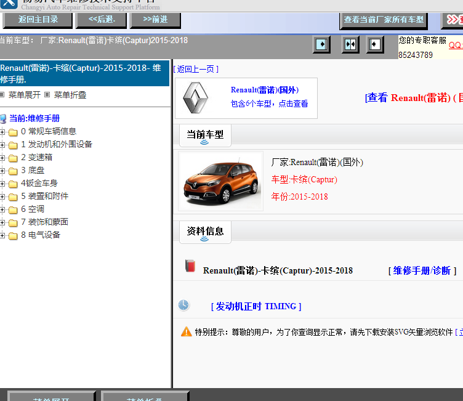Screen dimensions: 463x401
Task: Click the 返回主目录 button
Action: [38, 20]
